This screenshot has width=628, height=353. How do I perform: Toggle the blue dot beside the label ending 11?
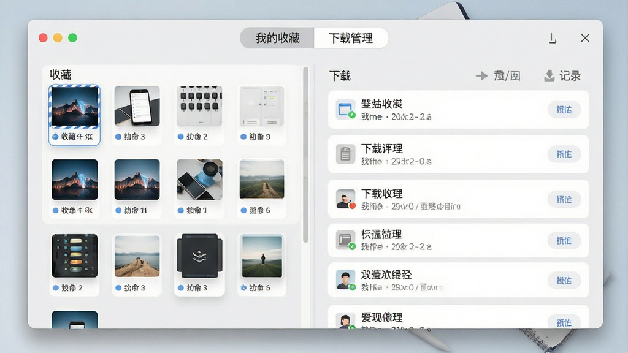(118, 210)
